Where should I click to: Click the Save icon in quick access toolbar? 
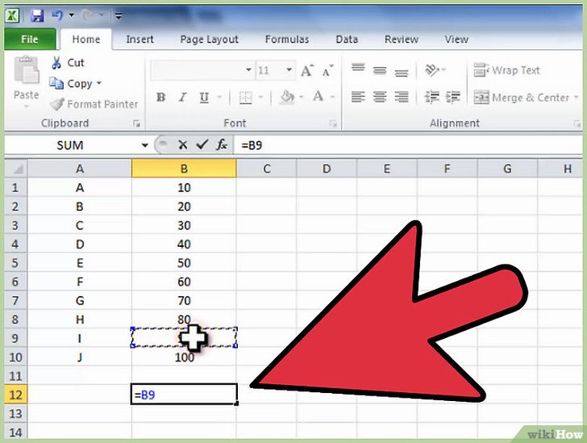[37, 16]
